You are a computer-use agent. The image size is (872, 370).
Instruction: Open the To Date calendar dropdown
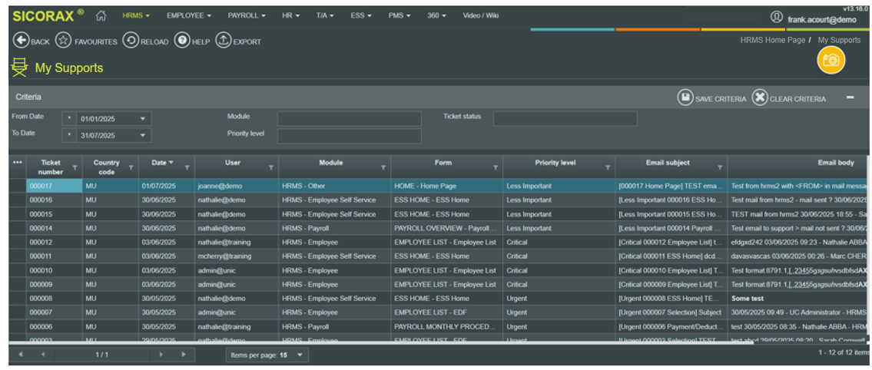point(143,136)
